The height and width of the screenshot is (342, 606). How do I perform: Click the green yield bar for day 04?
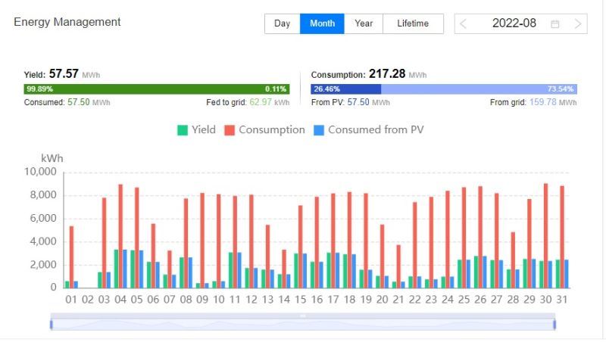[x=117, y=269]
